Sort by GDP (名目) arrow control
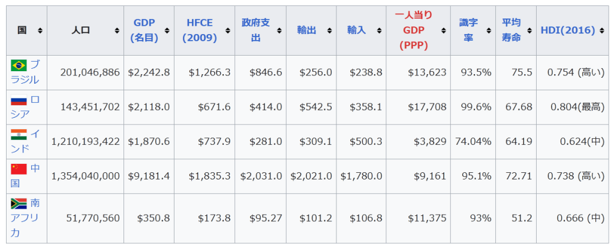Screen dimensions: 614x247 (167, 31)
